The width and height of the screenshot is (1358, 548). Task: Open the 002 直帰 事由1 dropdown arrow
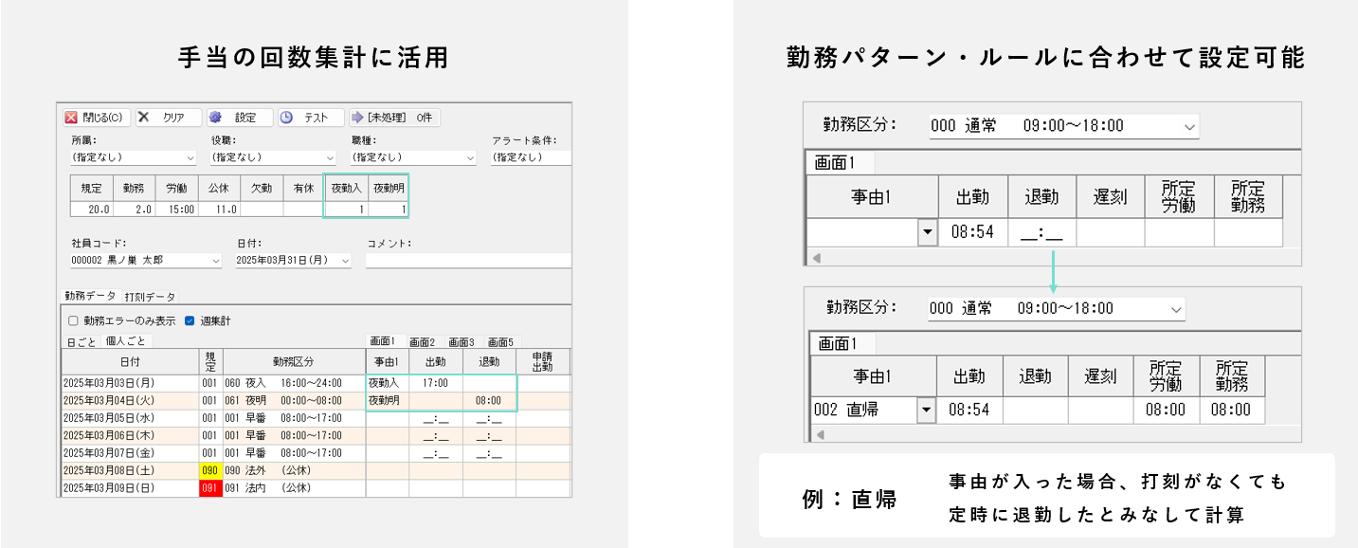[x=926, y=410]
